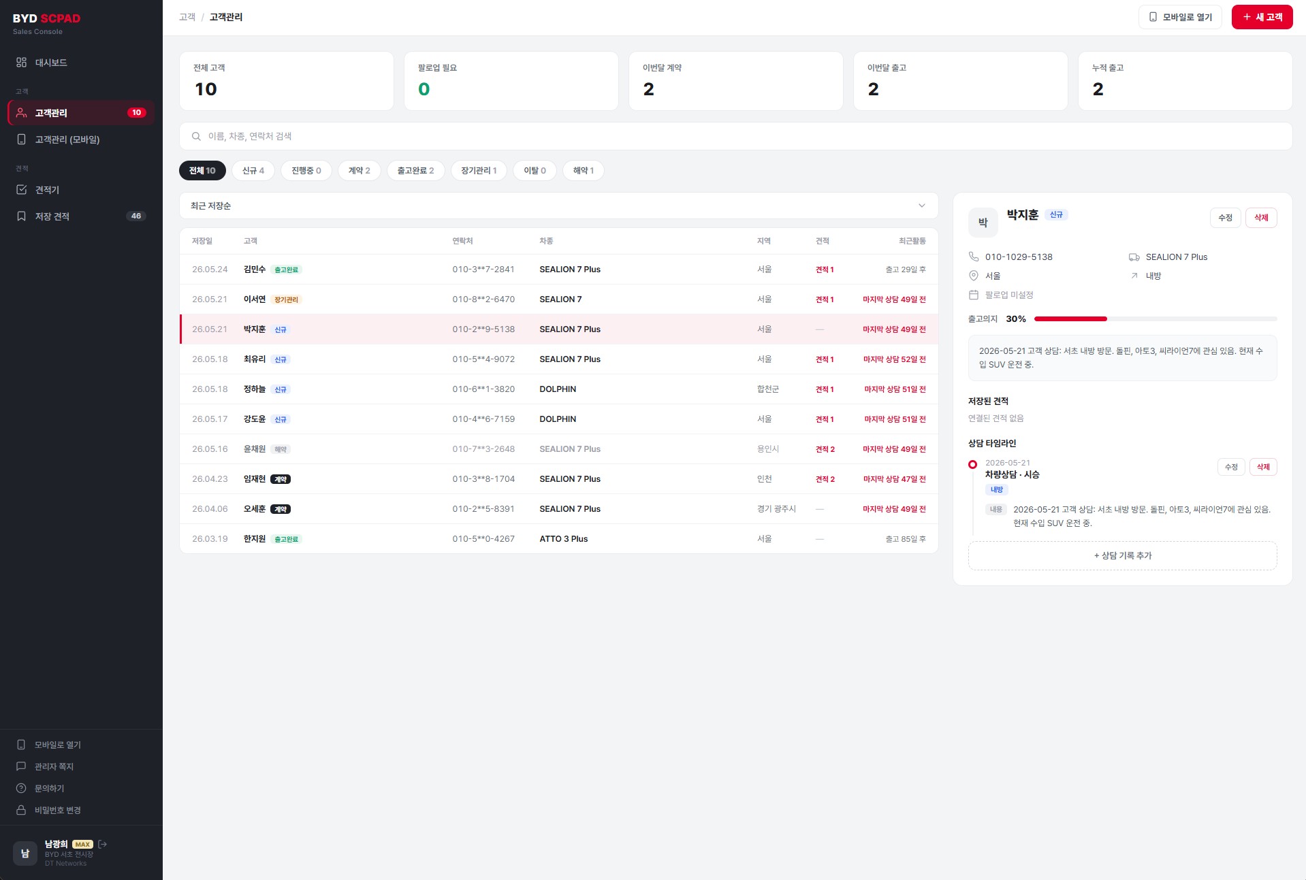Screen dimensions: 1306x880
Task: Click the 고객관리 (모바일) phone icon
Action: 21,140
